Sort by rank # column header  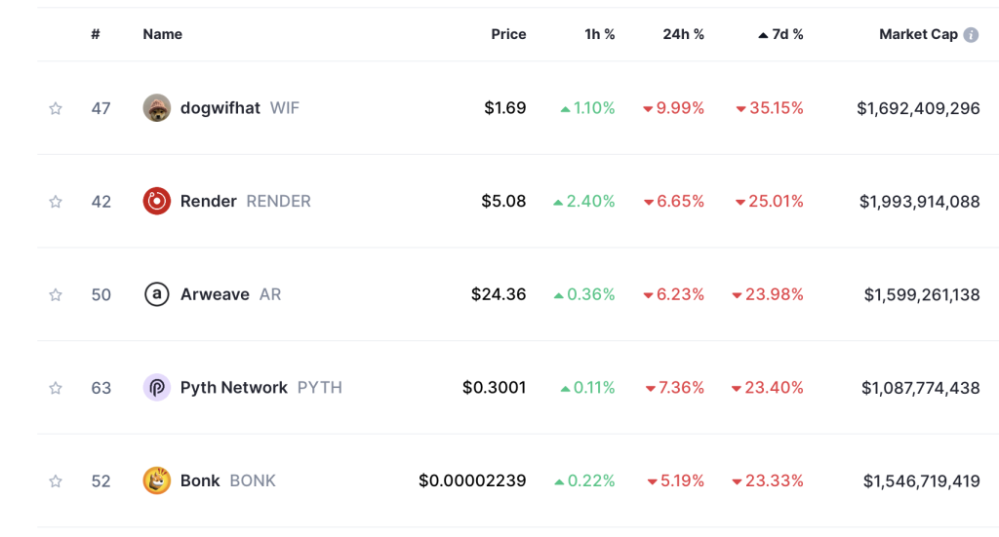coord(96,34)
